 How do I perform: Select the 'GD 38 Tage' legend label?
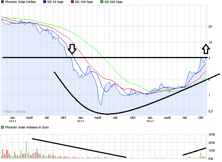coord(55,2)
